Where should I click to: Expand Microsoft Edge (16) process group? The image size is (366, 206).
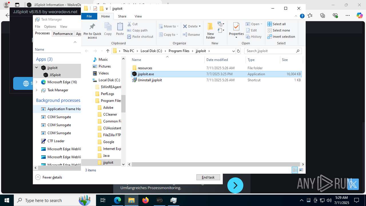click(36, 82)
